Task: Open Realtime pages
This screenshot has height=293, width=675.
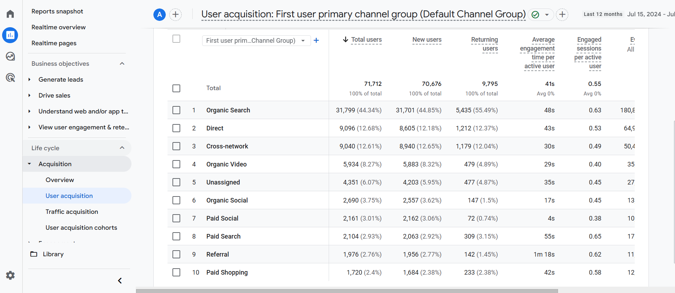Action: tap(54, 43)
